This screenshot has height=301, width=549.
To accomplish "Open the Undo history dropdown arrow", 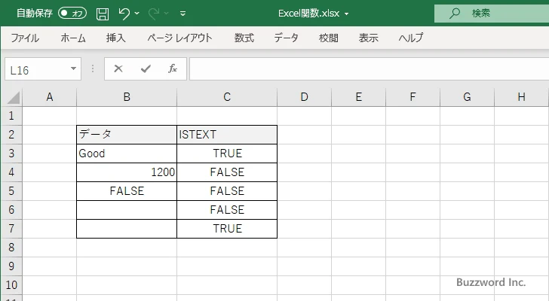I will (137, 14).
